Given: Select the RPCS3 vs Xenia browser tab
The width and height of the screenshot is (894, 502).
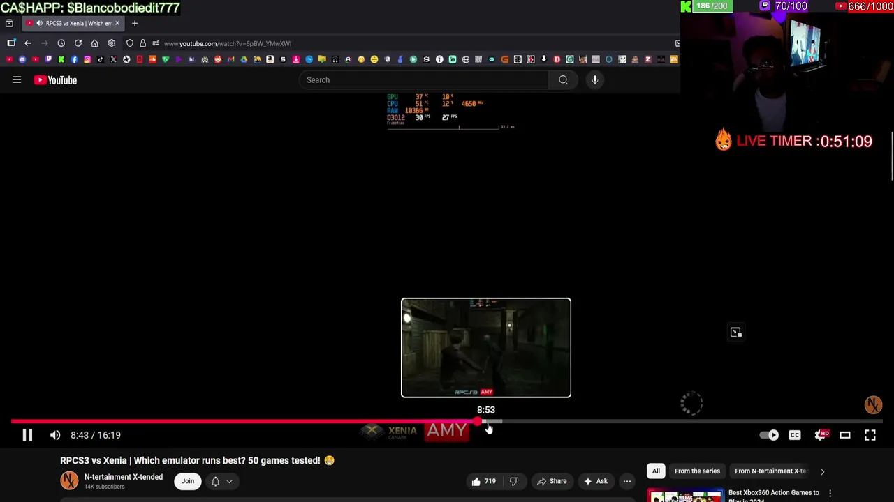Looking at the screenshot, I should click(73, 23).
